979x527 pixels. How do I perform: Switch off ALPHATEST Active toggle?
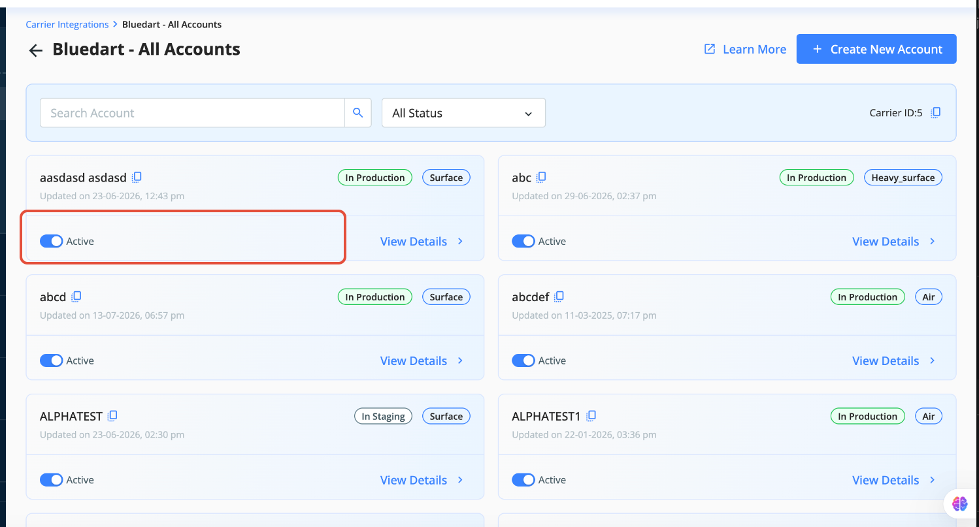51,480
